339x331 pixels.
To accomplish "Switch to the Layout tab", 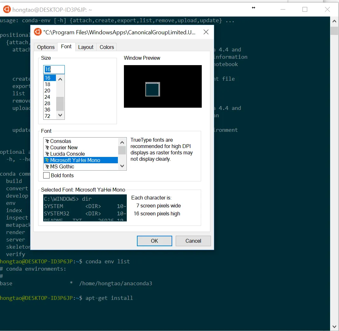I will [86, 47].
